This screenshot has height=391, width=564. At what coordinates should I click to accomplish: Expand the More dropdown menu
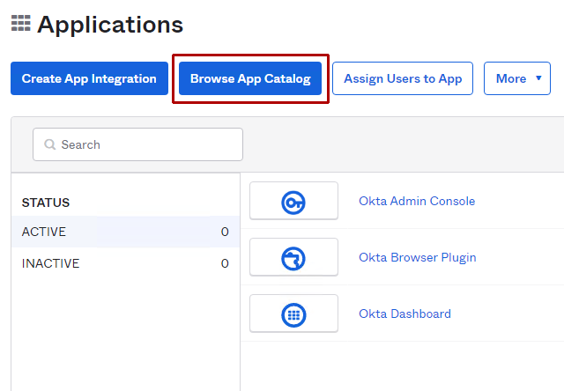pos(516,78)
